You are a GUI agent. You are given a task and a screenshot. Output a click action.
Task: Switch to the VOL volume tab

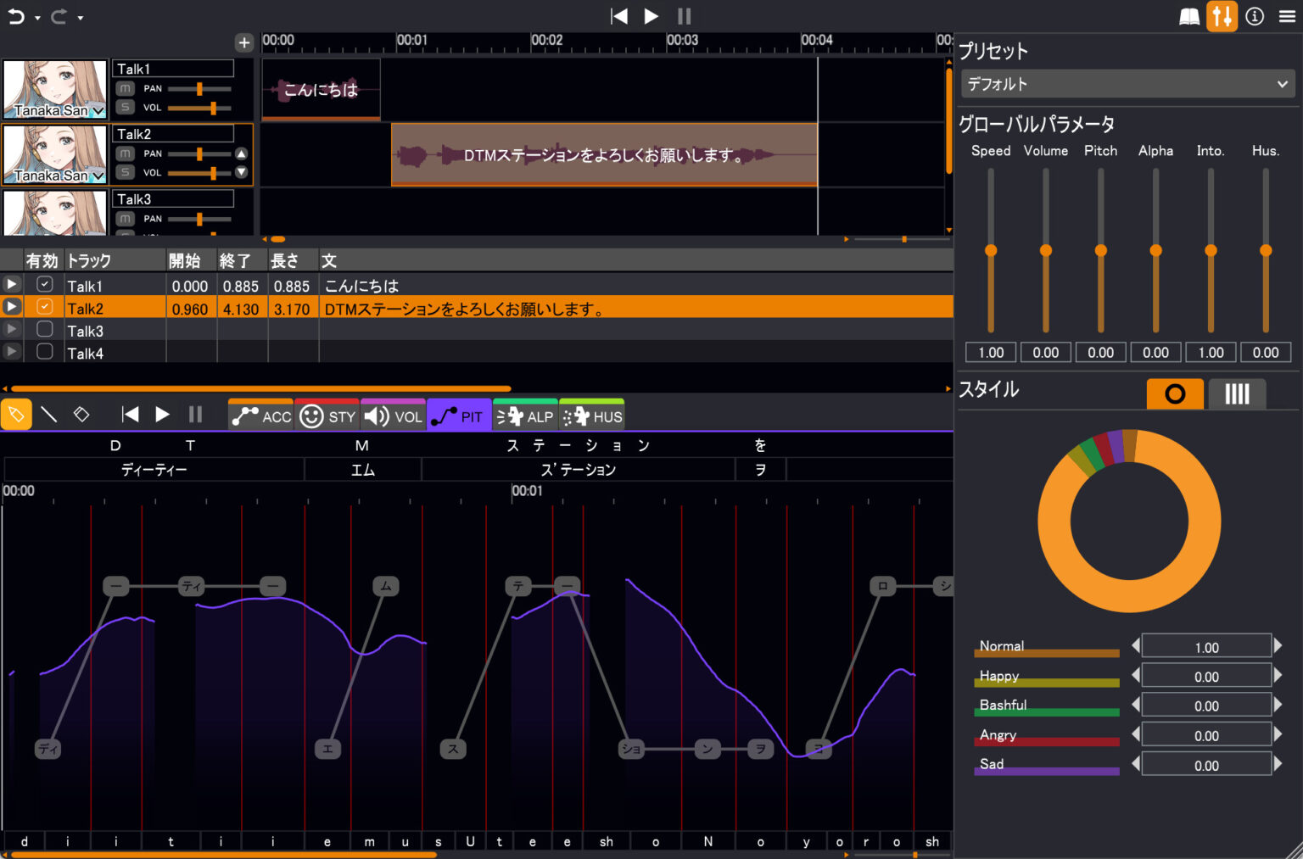pos(393,416)
